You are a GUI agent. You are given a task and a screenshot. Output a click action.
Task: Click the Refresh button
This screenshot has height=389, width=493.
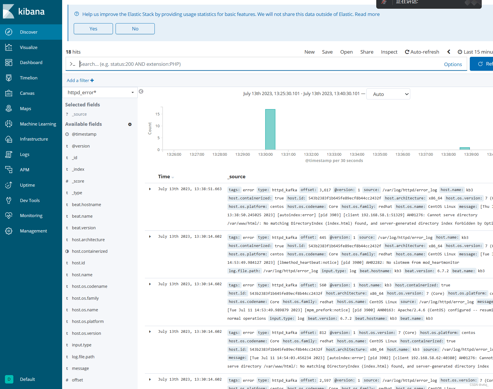coord(482,64)
